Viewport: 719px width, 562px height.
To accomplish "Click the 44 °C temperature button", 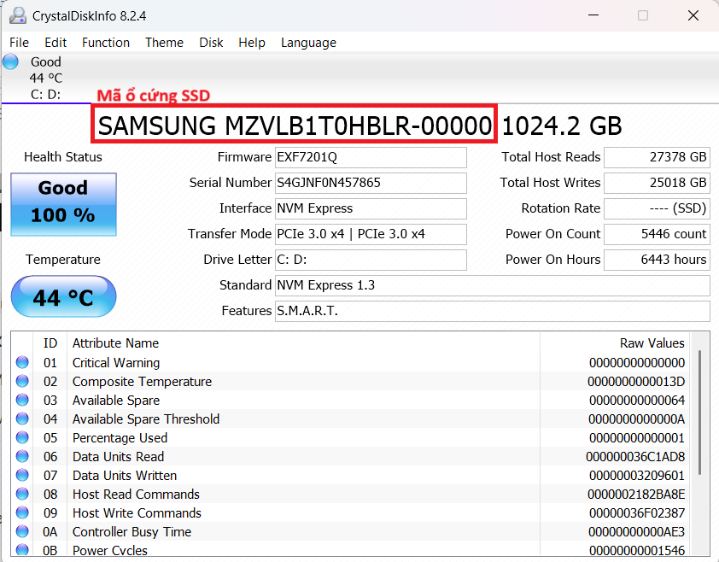I will 62,296.
